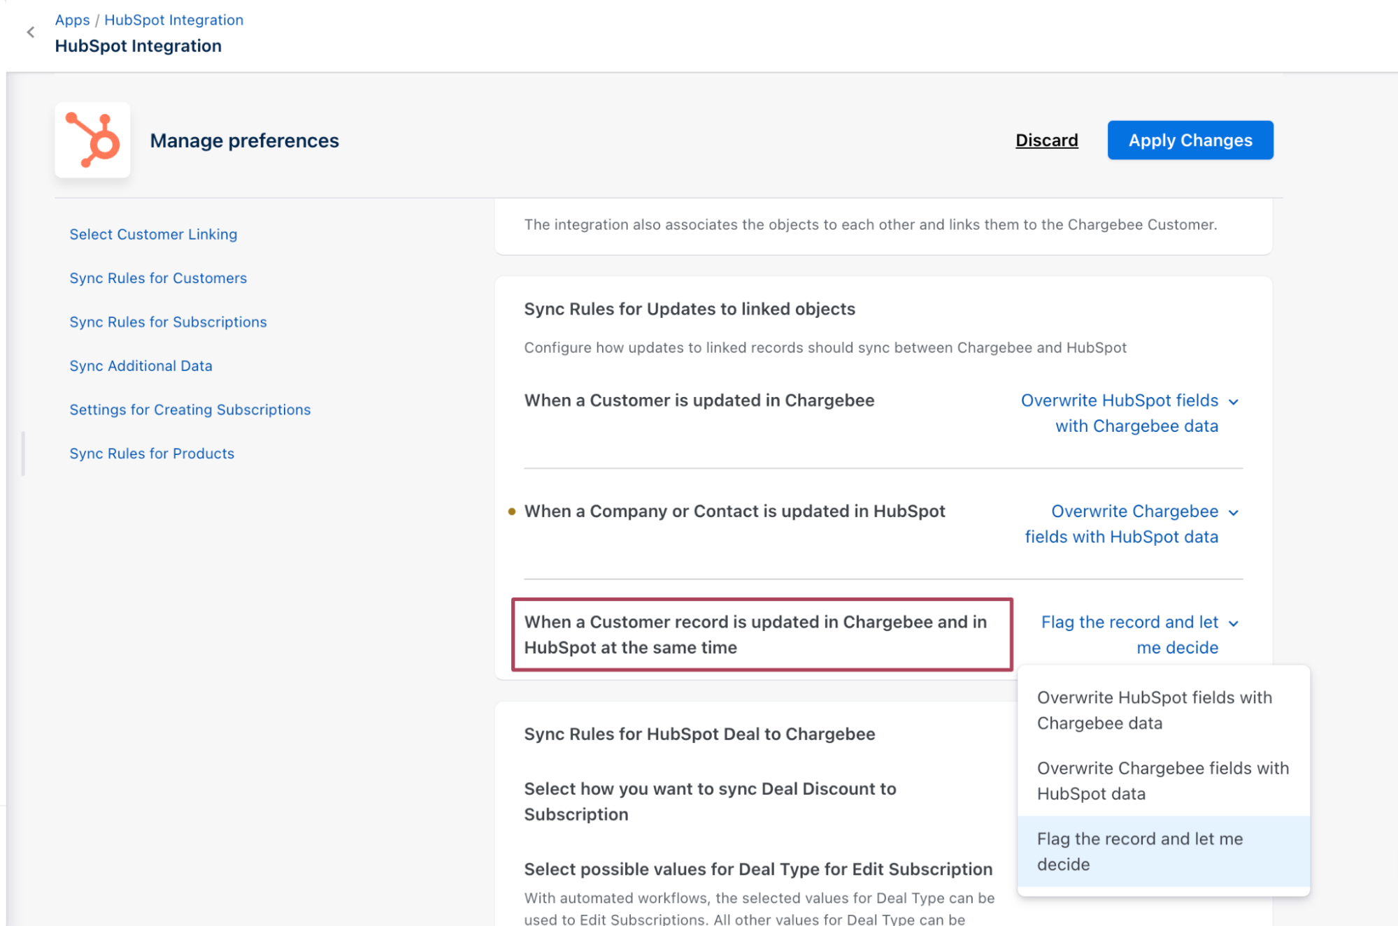This screenshot has width=1398, height=926.
Task: Discard the preference changes
Action: [1046, 140]
